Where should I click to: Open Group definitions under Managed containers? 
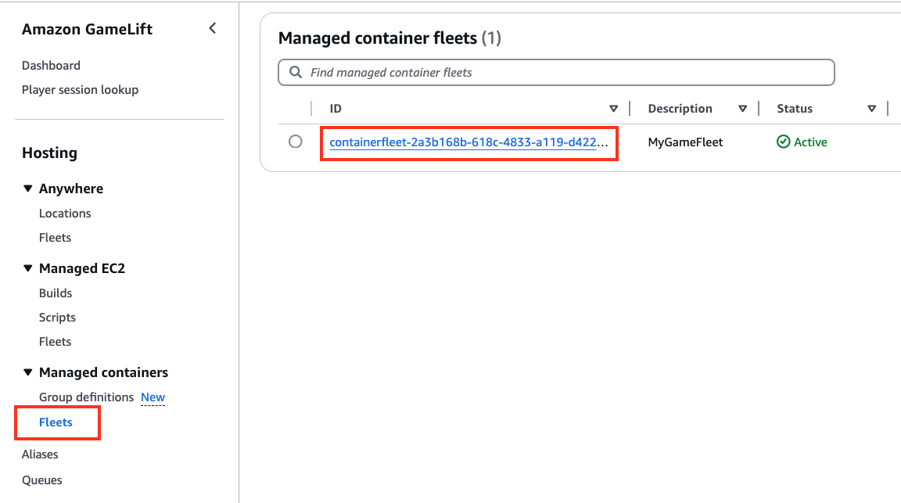[x=86, y=397]
